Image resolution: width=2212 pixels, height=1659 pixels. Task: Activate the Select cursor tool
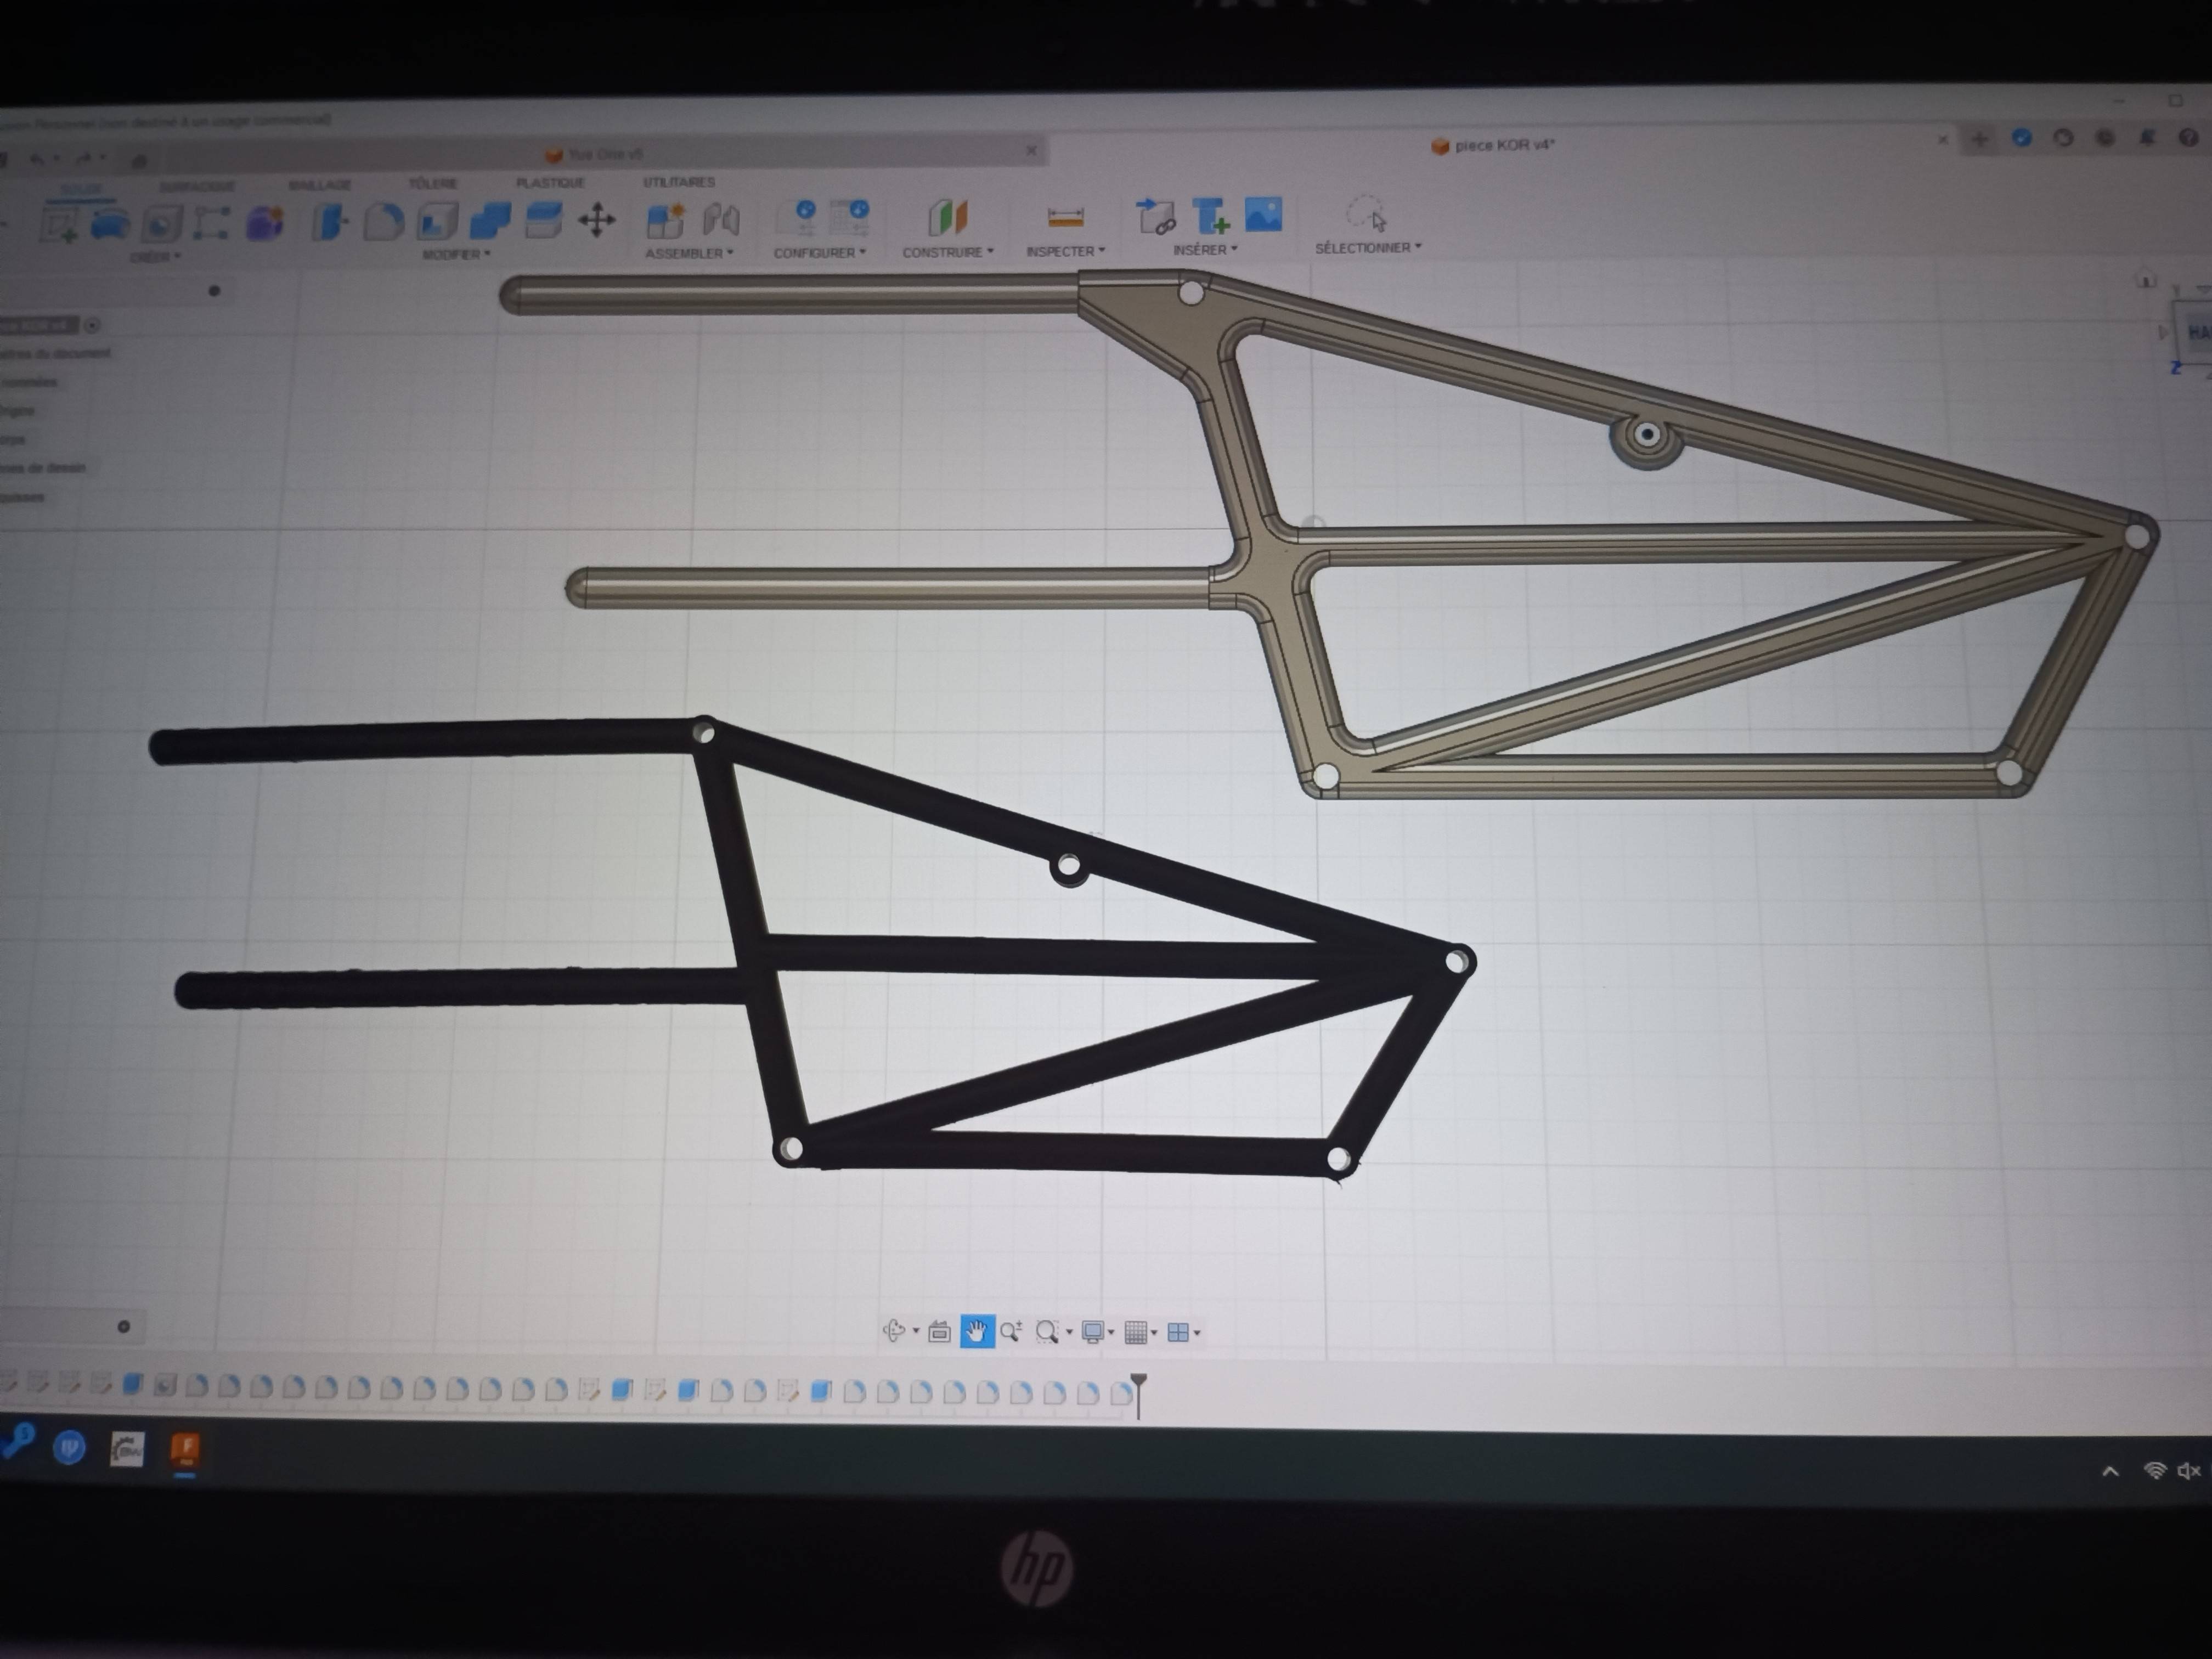[1366, 213]
